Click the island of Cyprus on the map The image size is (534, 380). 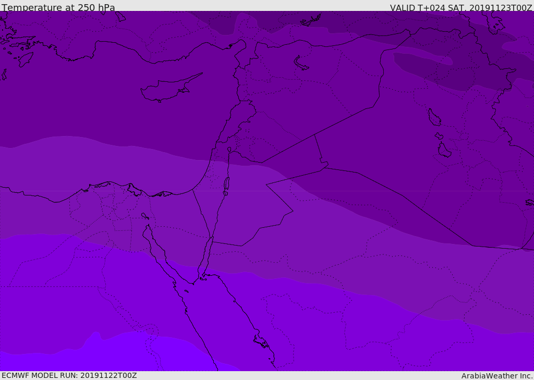[171, 88]
